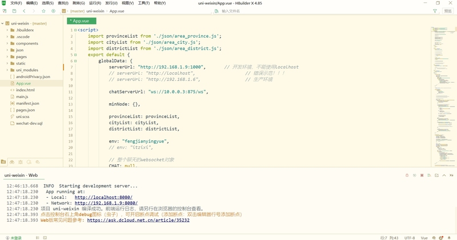Select the uni-weixin - Web console tab
The width and height of the screenshot is (457, 240).
(21, 175)
